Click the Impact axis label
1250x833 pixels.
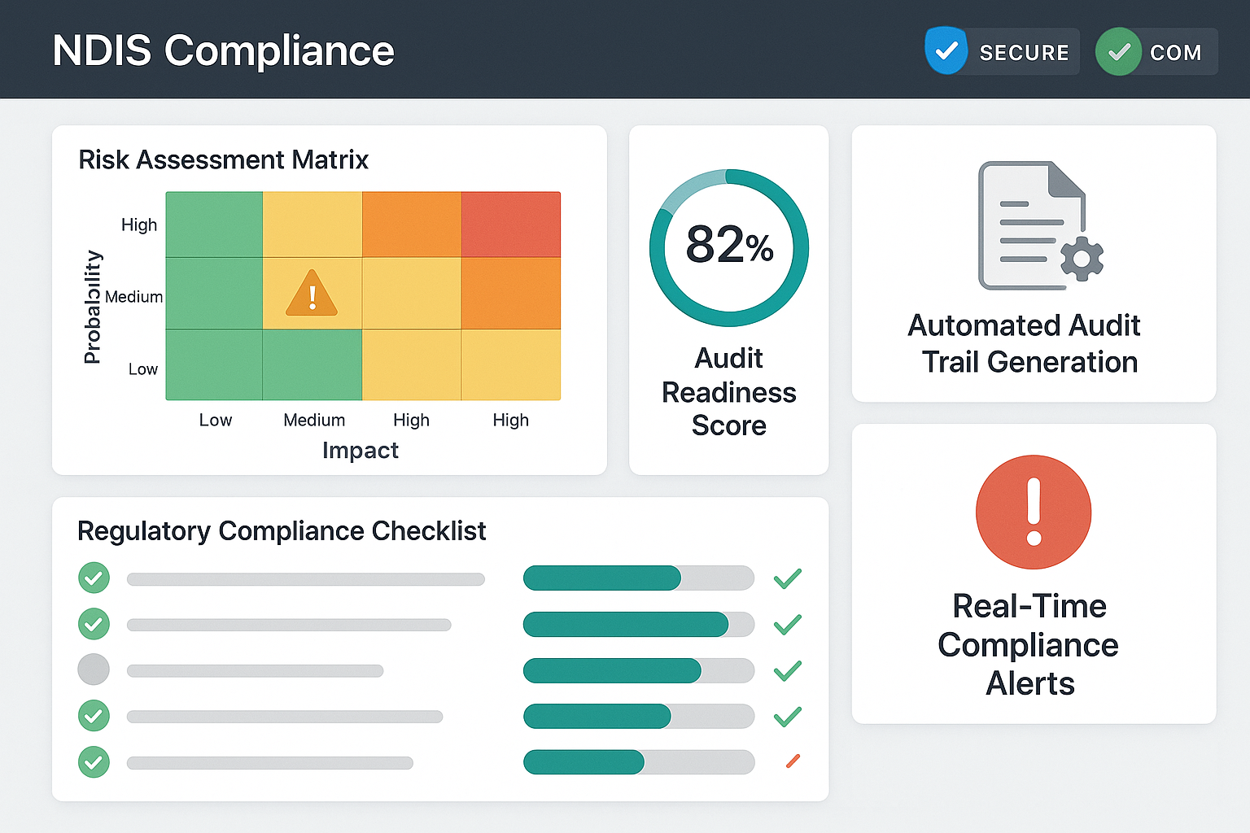(x=361, y=450)
